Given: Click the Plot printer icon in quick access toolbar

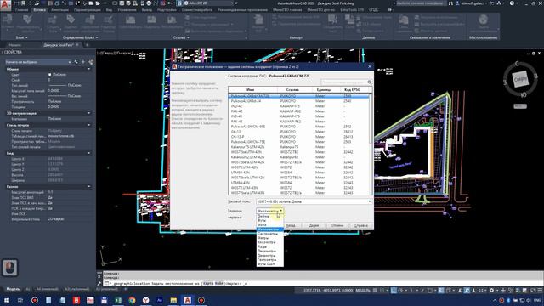Looking at the screenshot, I should (150, 3).
